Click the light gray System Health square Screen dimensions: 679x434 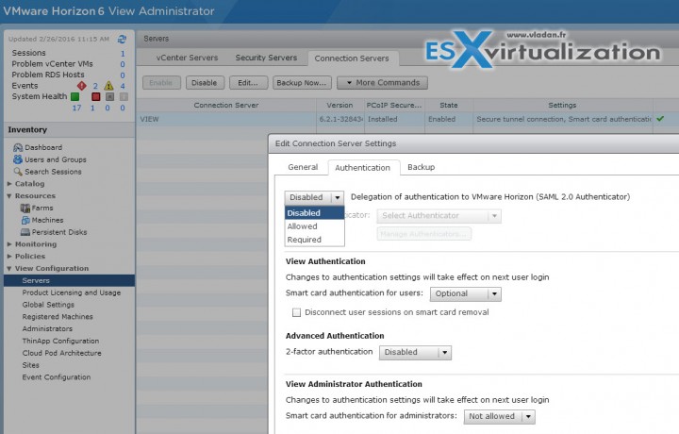pos(124,96)
